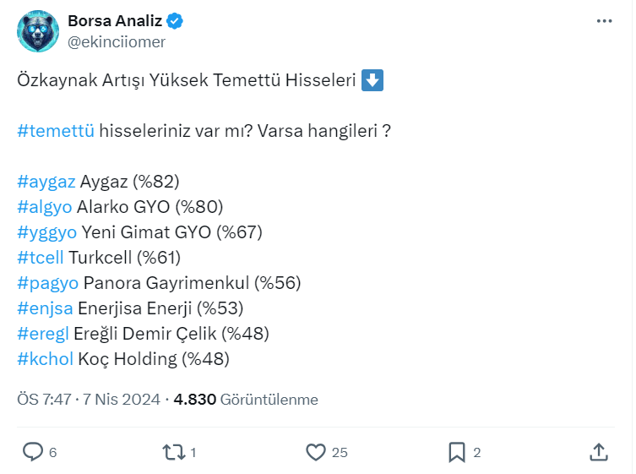Open the #temettü hashtag
Screen dimensions: 636x474
(56, 131)
